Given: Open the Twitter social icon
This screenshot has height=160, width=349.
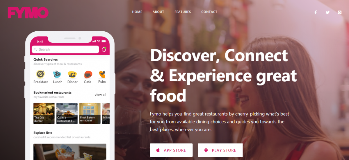Looking at the screenshot, I should click(328, 12).
